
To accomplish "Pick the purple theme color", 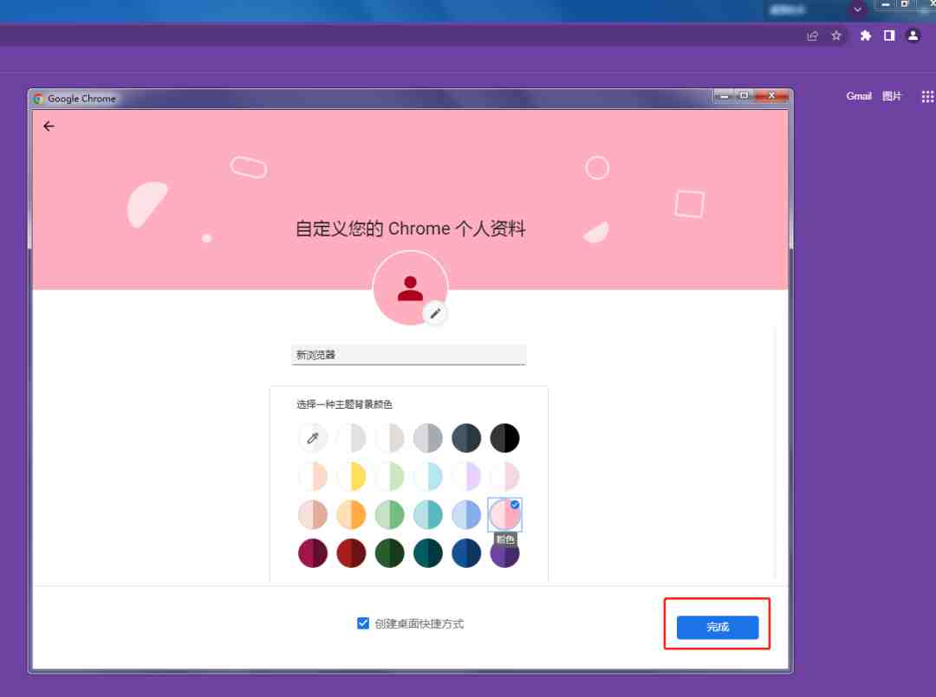I will [504, 554].
